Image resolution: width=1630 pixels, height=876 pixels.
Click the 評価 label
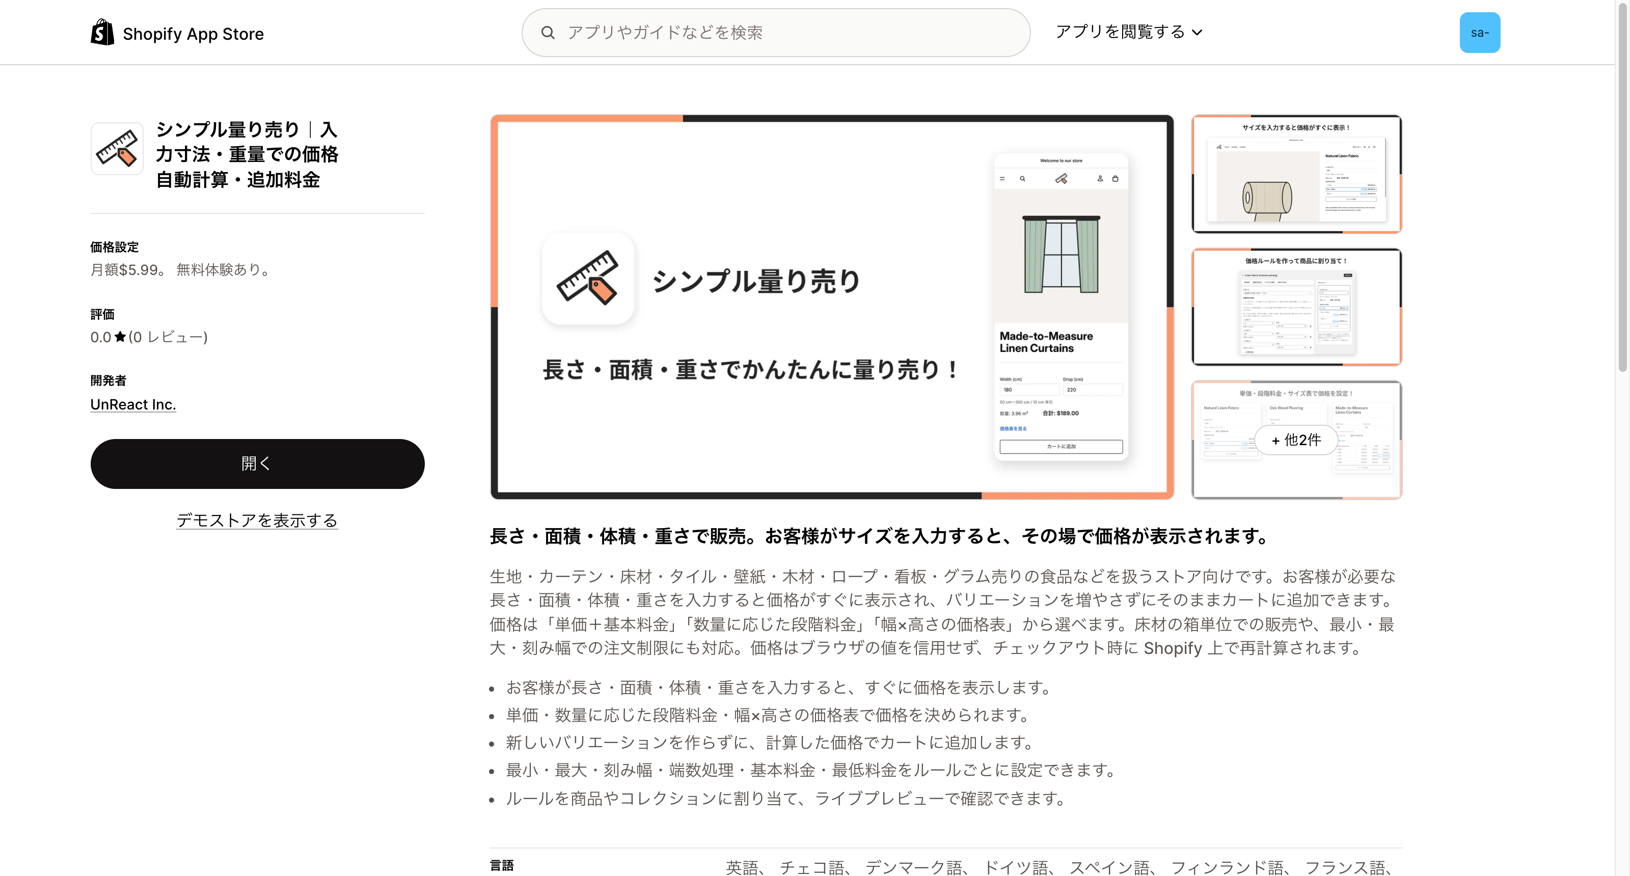[102, 314]
